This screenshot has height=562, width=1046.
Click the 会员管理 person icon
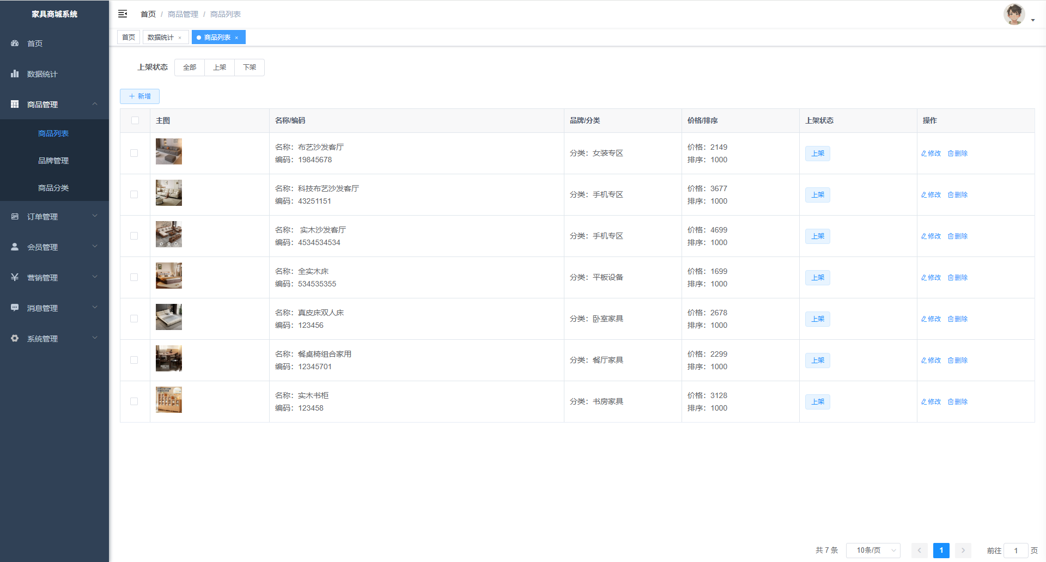[15, 247]
